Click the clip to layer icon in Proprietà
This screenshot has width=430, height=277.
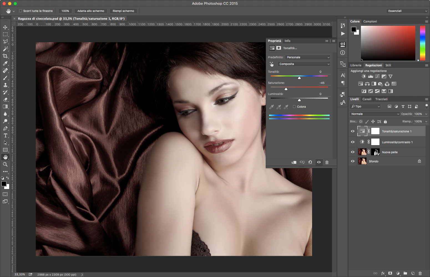tap(294, 162)
